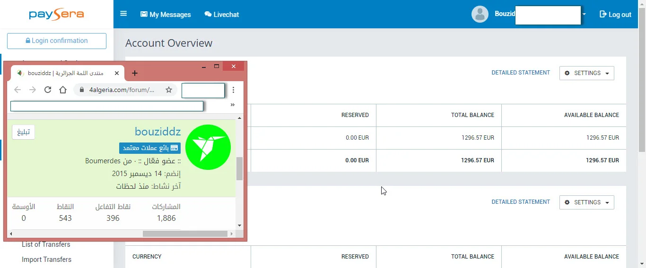Click the user profile avatar icon
The width and height of the screenshot is (646, 268).
480,14
